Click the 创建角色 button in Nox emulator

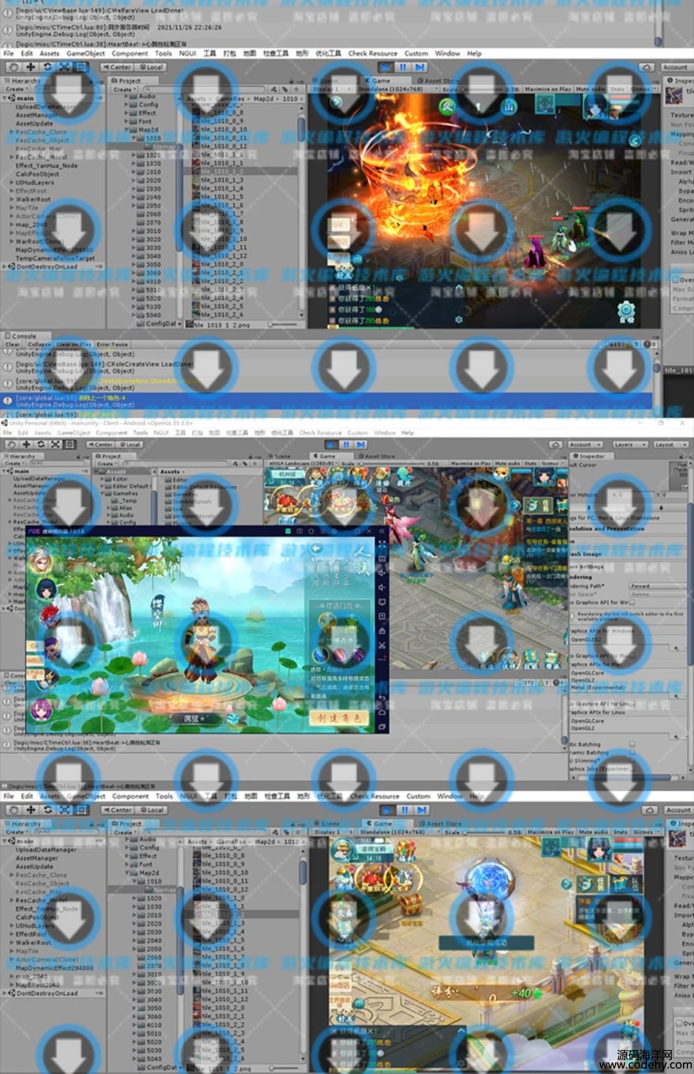339,717
